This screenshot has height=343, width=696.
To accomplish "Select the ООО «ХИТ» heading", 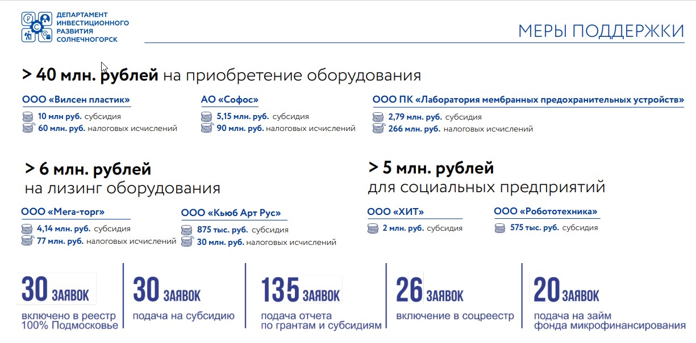I will (395, 212).
